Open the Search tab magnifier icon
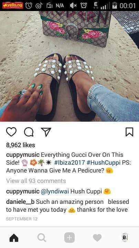The width and height of the screenshot is (139, 248). (x=42, y=238)
